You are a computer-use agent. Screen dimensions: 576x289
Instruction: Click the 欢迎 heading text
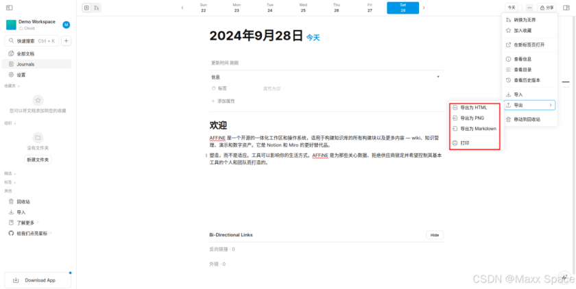point(218,125)
